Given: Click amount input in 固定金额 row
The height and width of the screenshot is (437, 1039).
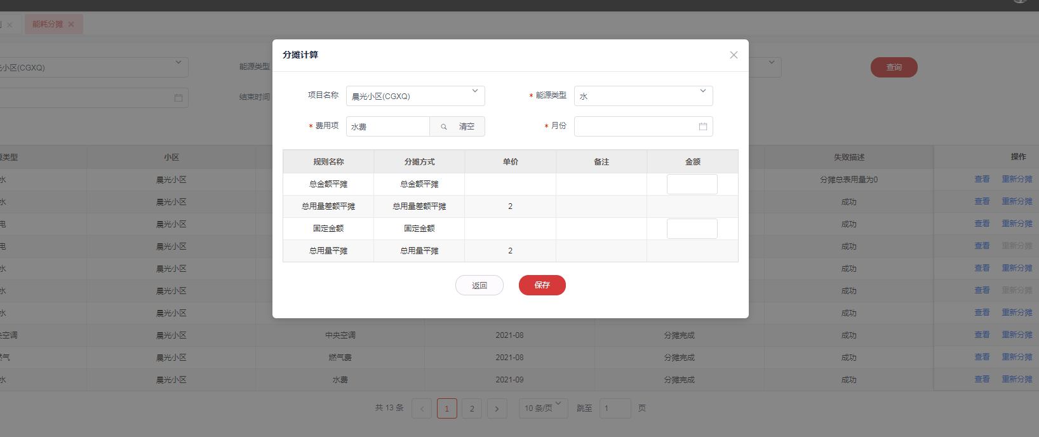Looking at the screenshot, I should tap(692, 229).
